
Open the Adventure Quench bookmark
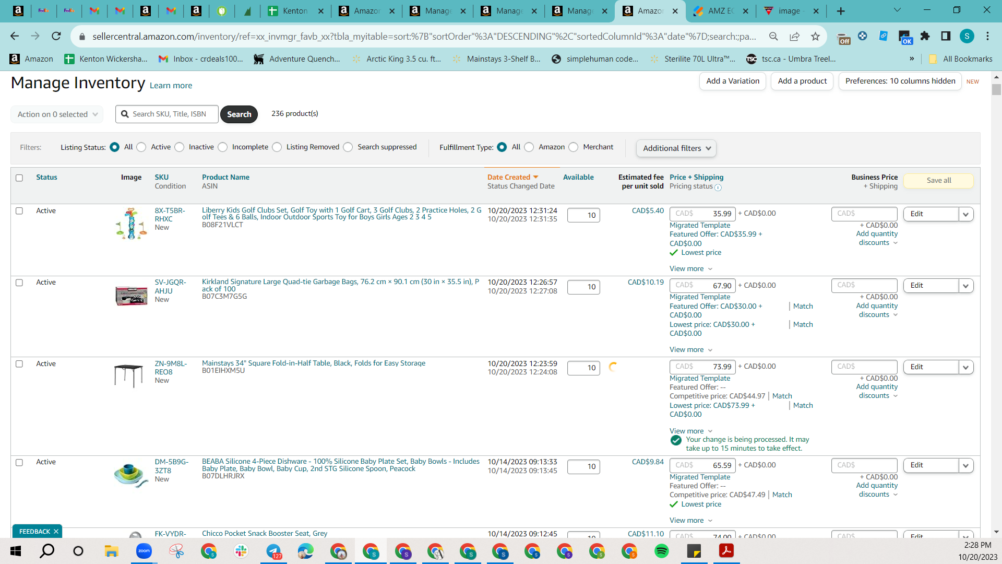point(296,59)
